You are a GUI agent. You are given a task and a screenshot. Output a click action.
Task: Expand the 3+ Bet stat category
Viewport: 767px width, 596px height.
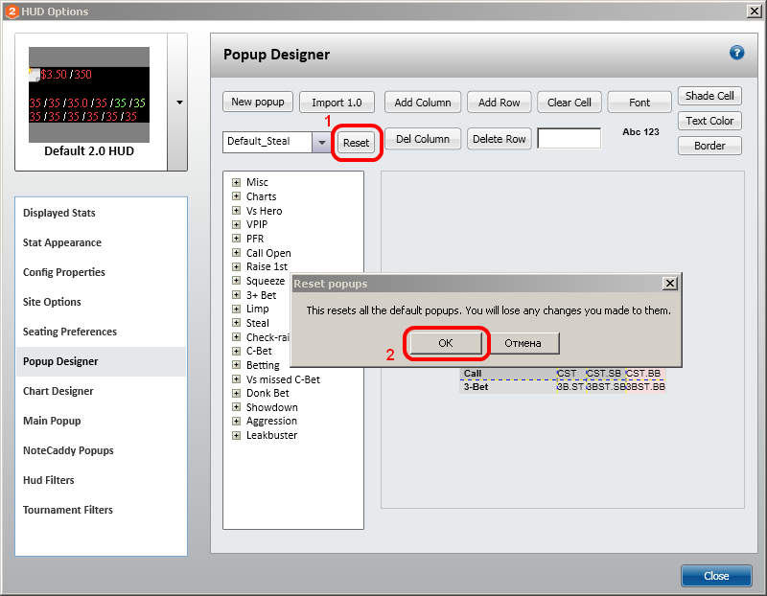click(236, 294)
